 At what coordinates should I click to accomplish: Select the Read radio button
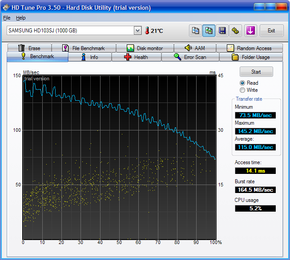click(242, 83)
